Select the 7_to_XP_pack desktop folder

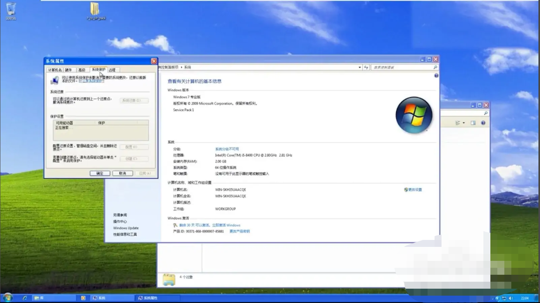(95, 11)
